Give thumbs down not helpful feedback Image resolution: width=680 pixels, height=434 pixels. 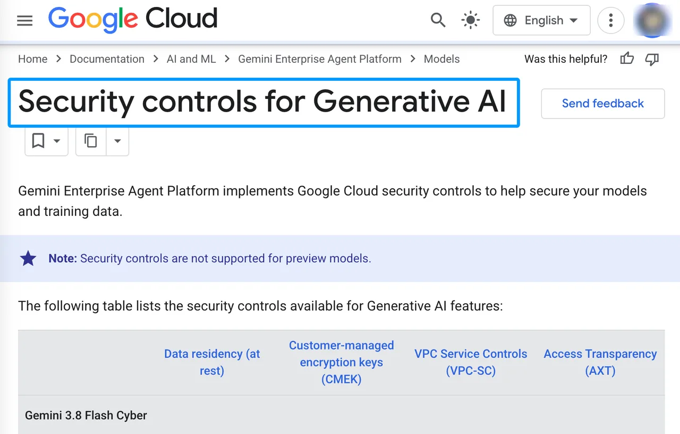[652, 59]
